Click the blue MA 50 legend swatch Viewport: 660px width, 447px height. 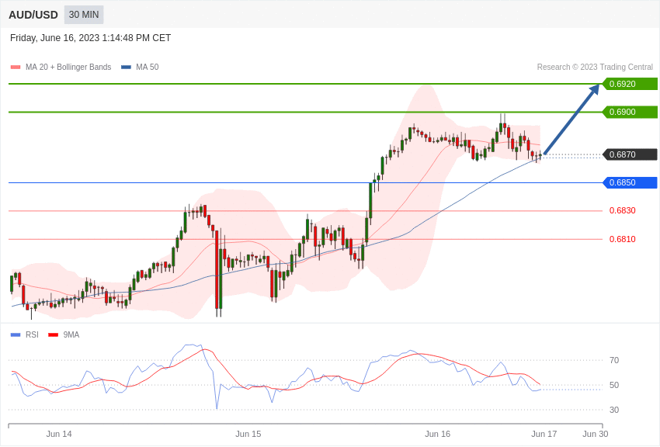pyautogui.click(x=126, y=68)
